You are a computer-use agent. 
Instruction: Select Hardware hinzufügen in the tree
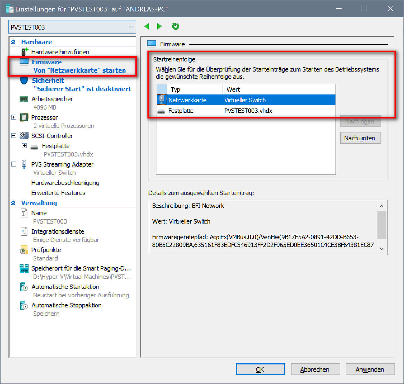point(60,52)
